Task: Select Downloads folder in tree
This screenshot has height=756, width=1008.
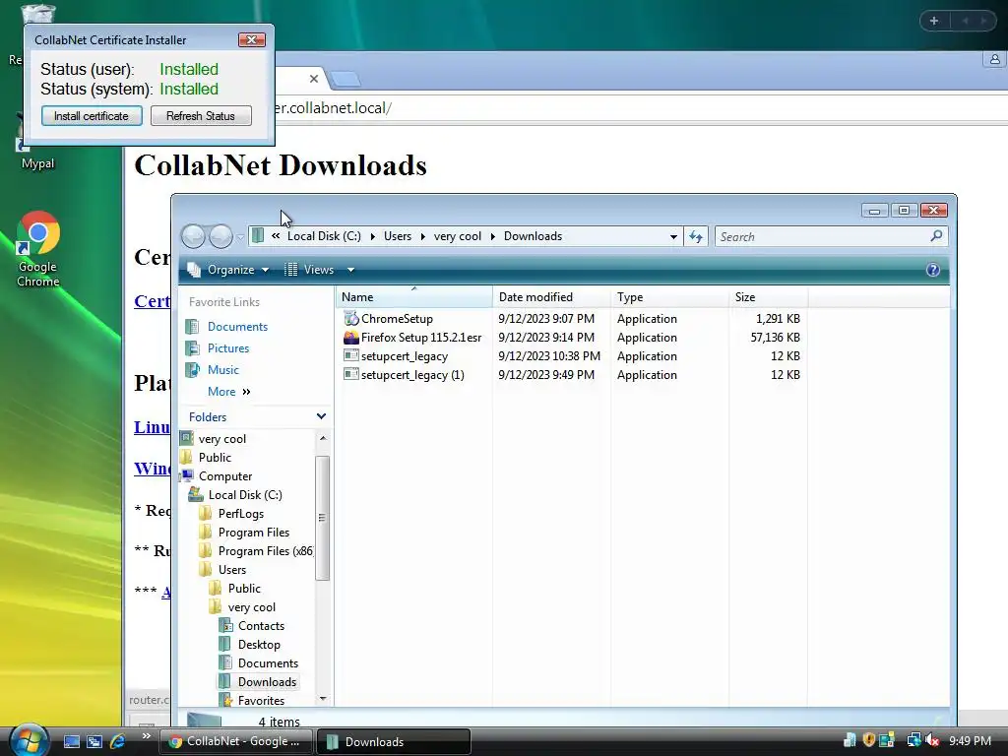Action: 267,681
